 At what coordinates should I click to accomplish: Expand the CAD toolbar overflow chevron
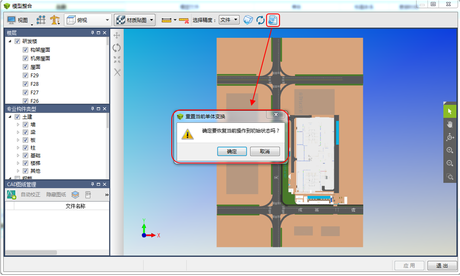[x=107, y=195]
